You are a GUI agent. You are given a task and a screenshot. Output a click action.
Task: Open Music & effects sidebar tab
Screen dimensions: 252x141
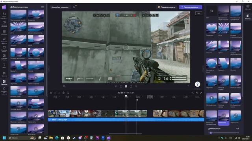tap(4, 40)
